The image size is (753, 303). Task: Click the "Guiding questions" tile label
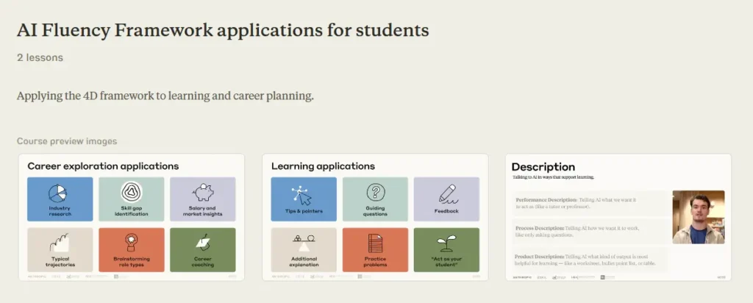(x=375, y=211)
